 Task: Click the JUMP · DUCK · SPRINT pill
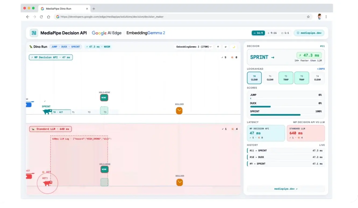[66, 47]
